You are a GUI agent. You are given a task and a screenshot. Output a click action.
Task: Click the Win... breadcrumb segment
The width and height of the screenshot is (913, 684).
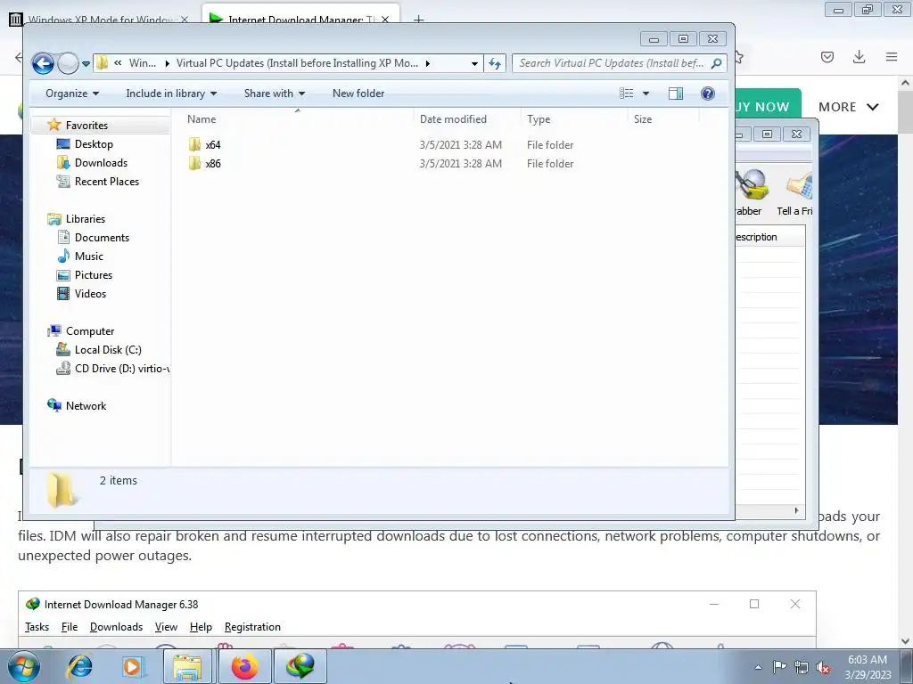coord(142,63)
